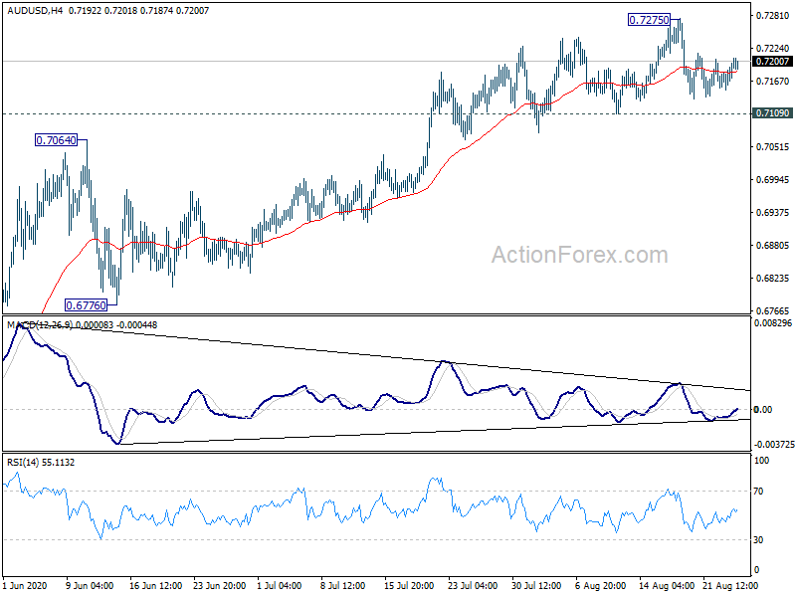The image size is (796, 597).
Task: Select the 0.71090 support level label
Action: (x=773, y=114)
